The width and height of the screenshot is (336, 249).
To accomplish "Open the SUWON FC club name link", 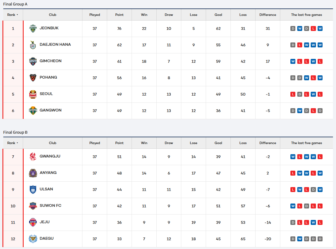I will [51, 205].
